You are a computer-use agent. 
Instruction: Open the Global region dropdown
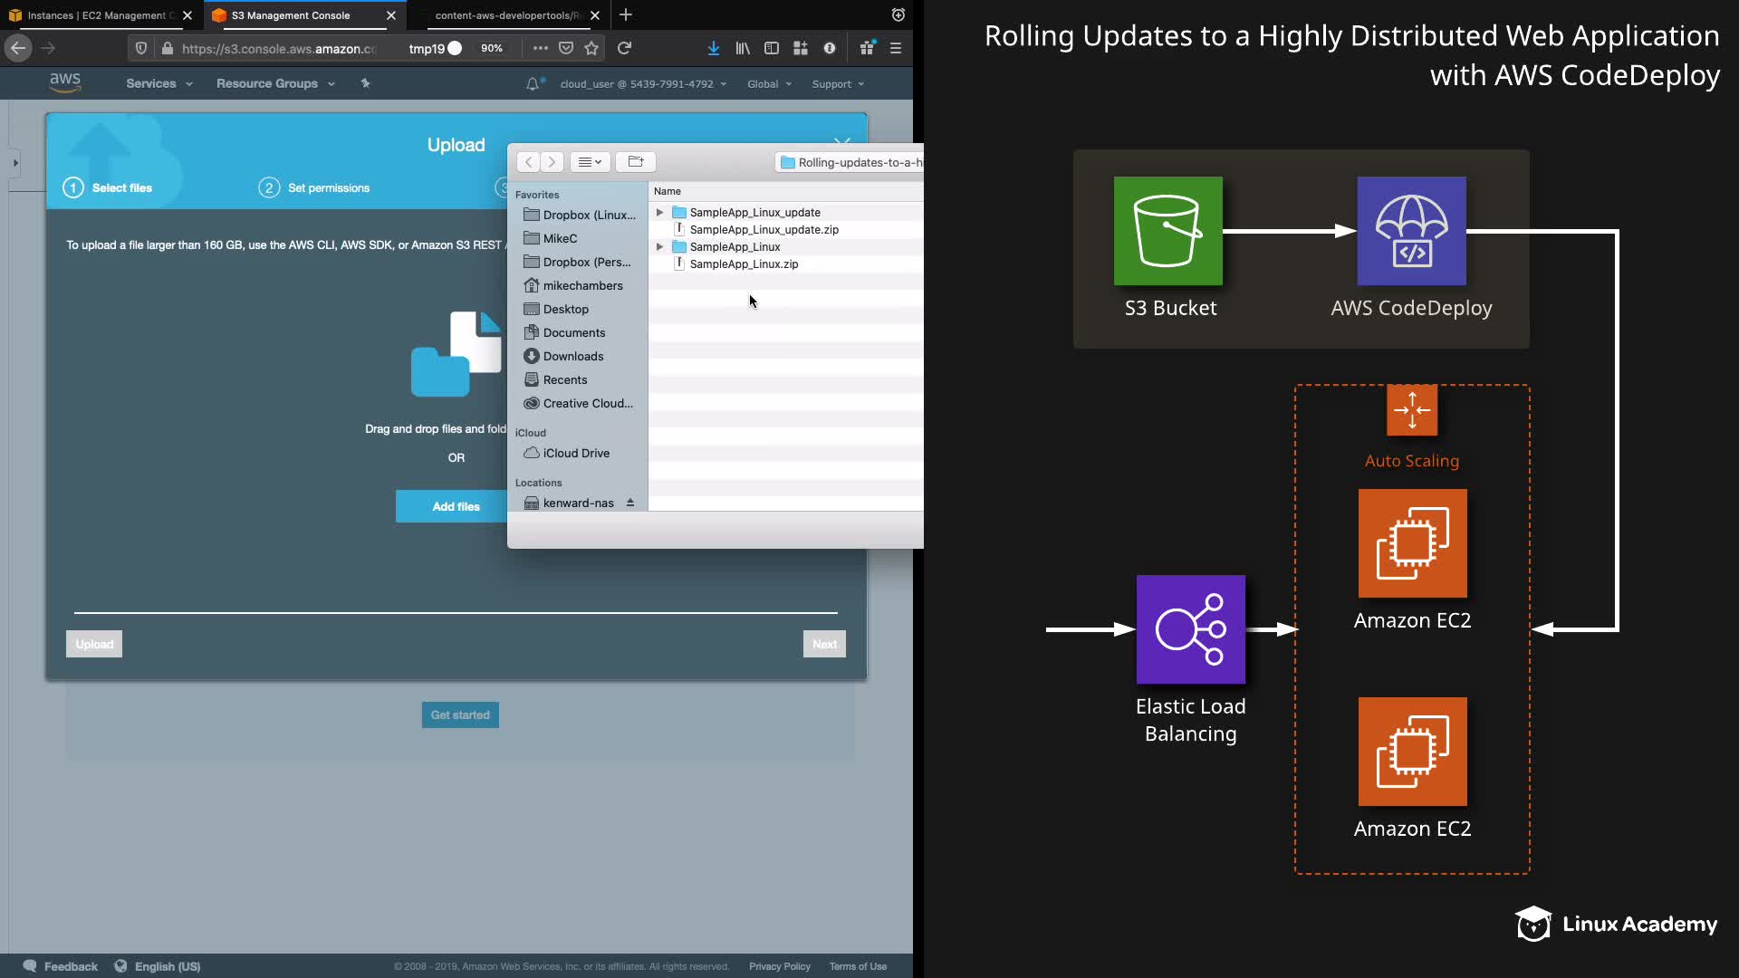pyautogui.click(x=769, y=84)
